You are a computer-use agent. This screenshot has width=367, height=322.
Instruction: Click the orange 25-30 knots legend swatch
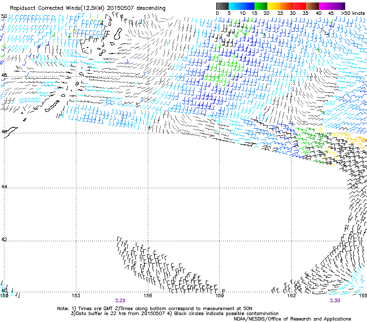287,6
